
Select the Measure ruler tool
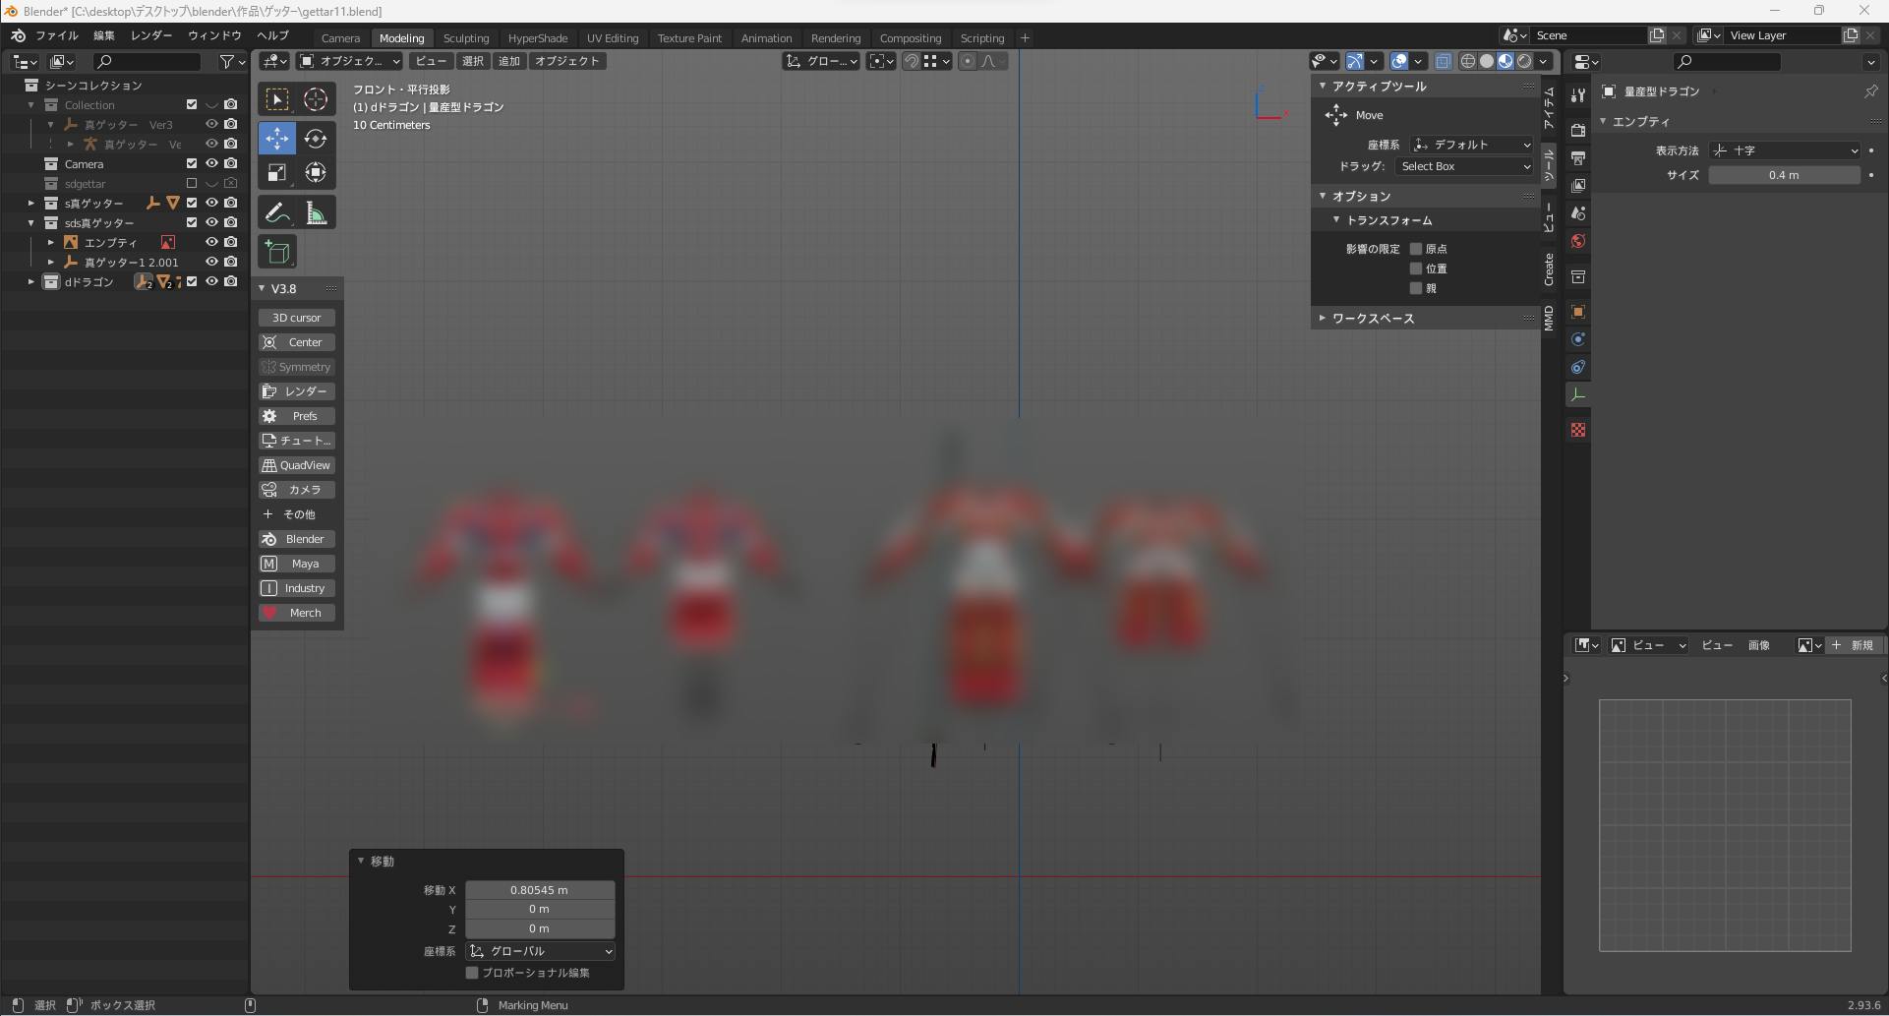click(316, 213)
